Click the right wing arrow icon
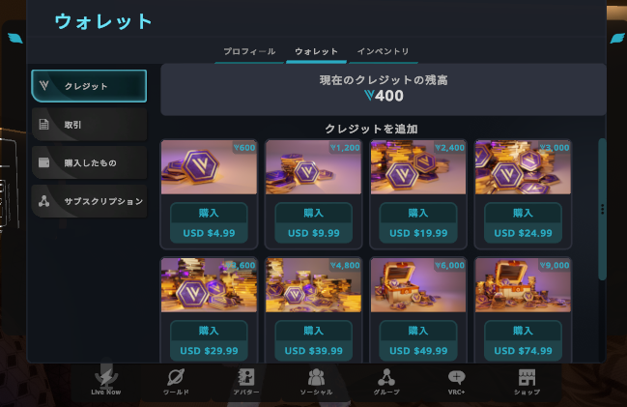The height and width of the screenshot is (407, 627). (x=617, y=39)
